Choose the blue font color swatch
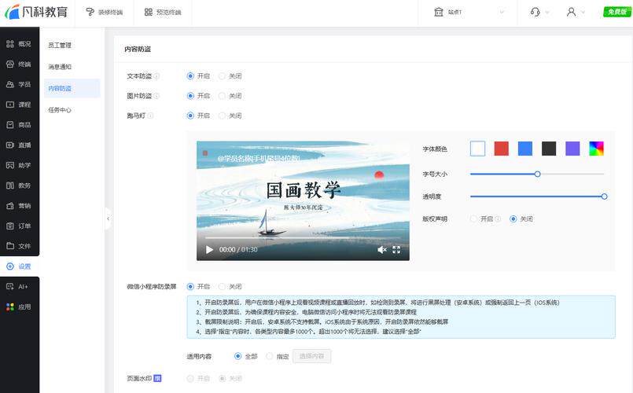The image size is (633, 393). (525, 149)
